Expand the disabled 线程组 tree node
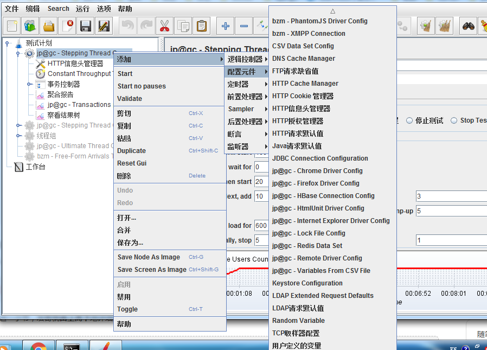The image size is (487, 350). (18, 136)
